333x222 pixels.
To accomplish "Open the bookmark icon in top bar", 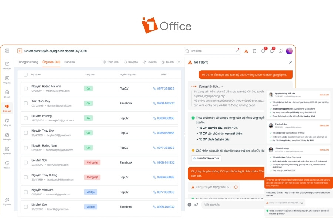I will point(255,51).
